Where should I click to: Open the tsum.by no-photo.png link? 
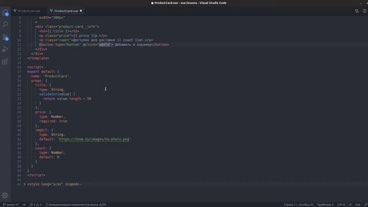tap(94, 139)
